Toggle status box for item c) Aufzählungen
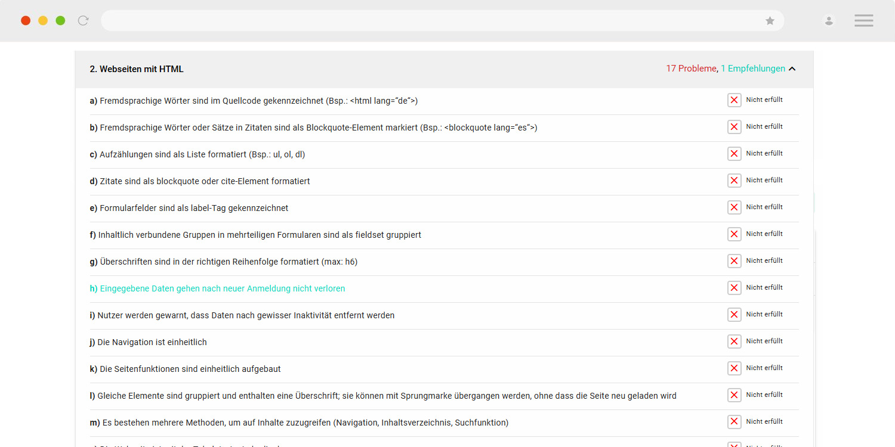895x447 pixels. tap(734, 154)
